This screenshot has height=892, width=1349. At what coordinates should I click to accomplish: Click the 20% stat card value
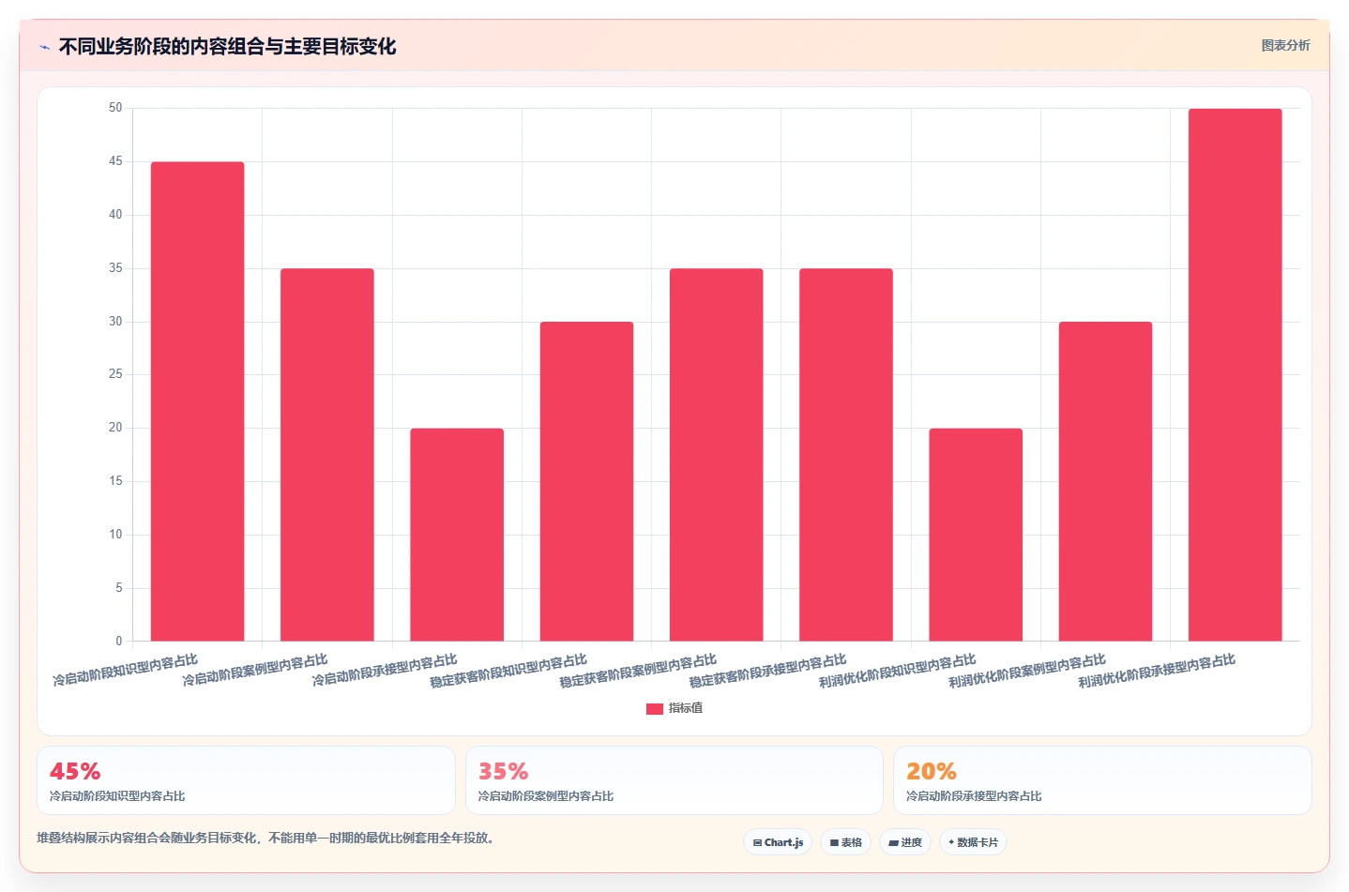coord(932,771)
